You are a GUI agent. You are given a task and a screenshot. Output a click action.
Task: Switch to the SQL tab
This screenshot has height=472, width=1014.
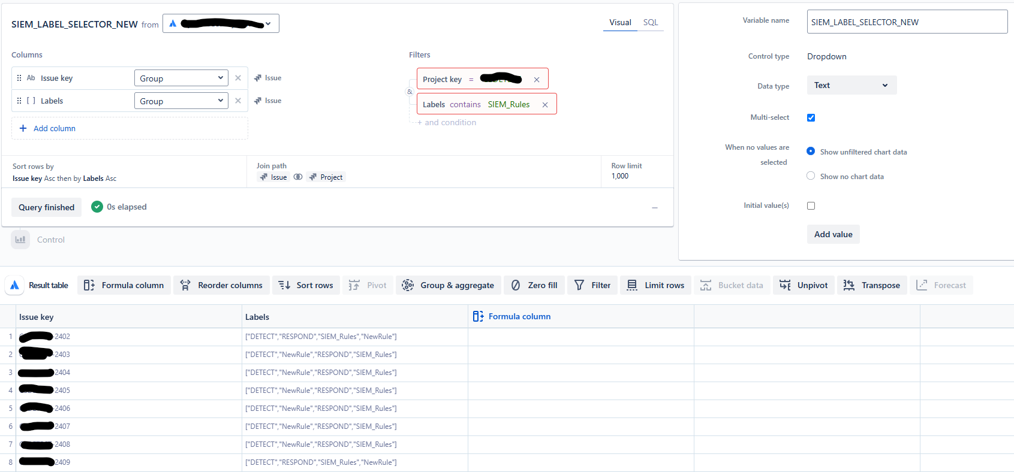[x=651, y=23]
